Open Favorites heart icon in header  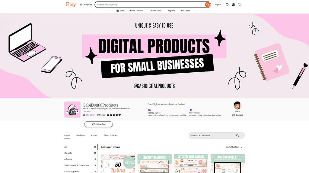tap(227, 5)
